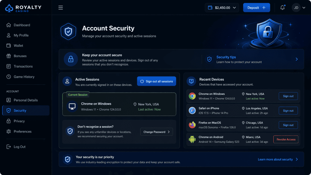311x175 pixels.
Task: Click the Chrome on Windows browser icon
Action: click(192, 96)
